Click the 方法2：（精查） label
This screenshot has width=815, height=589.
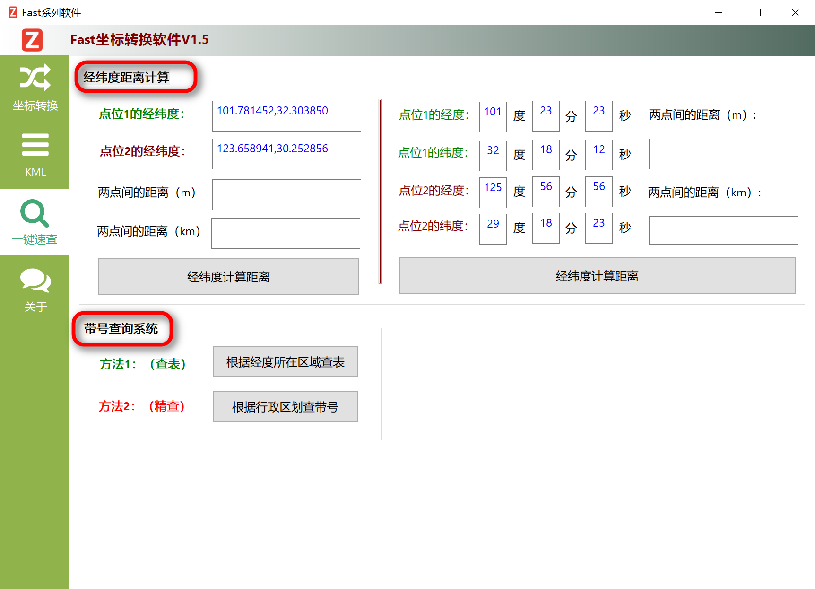pos(142,406)
